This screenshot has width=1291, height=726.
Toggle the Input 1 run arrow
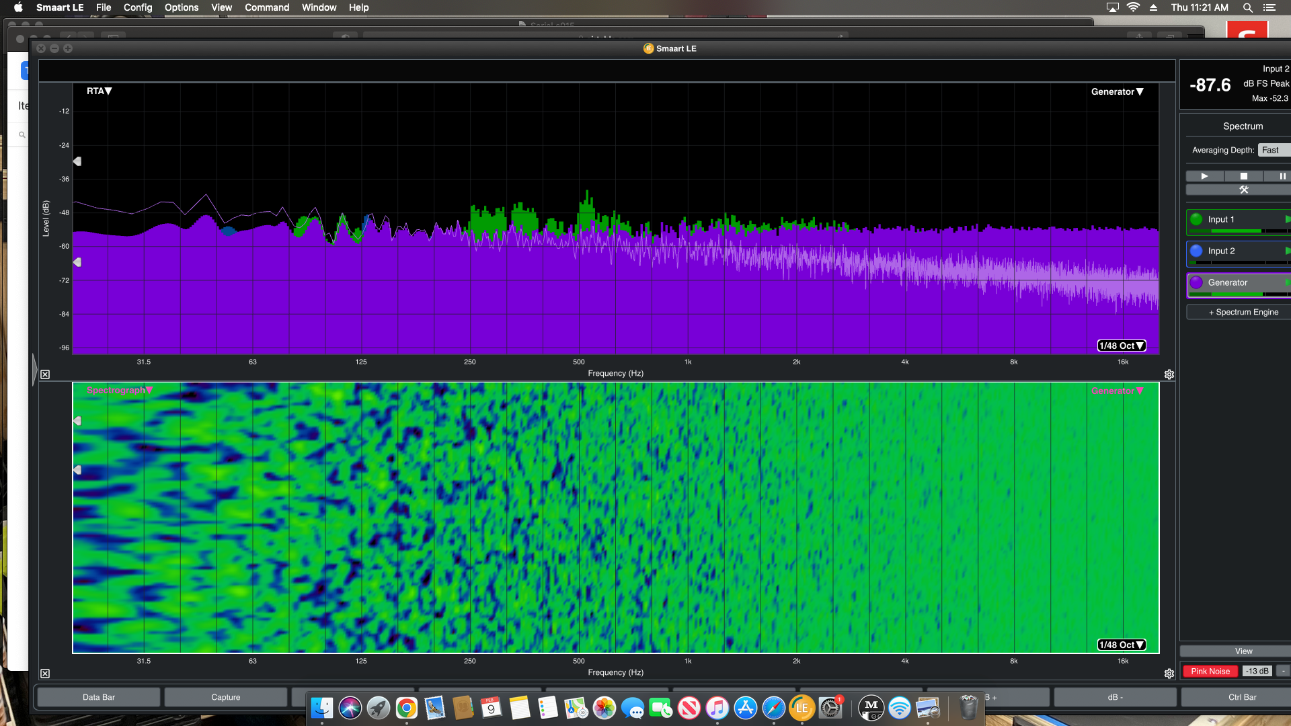tap(1288, 219)
